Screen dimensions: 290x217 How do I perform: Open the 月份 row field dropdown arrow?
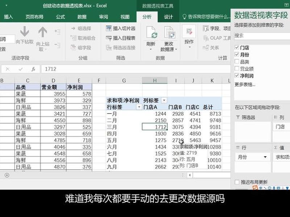tap(265, 157)
